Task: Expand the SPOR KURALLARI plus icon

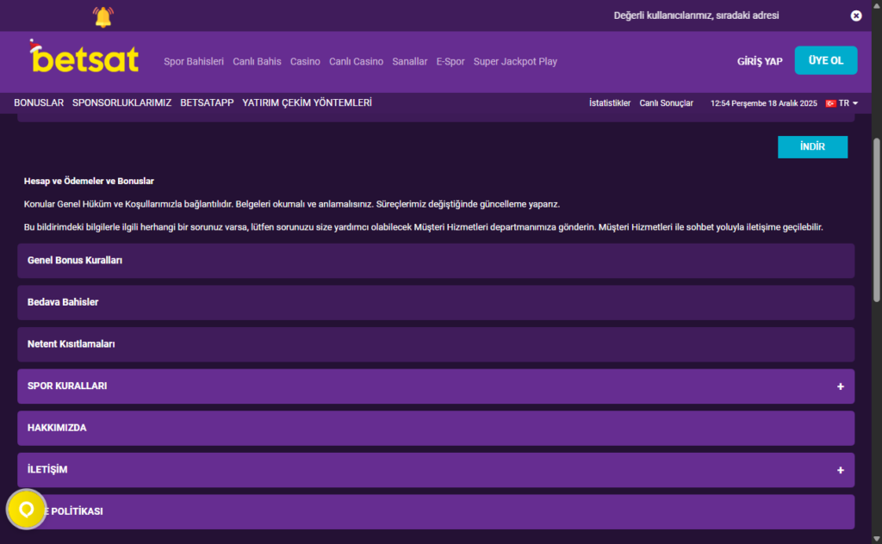Action: pos(840,386)
